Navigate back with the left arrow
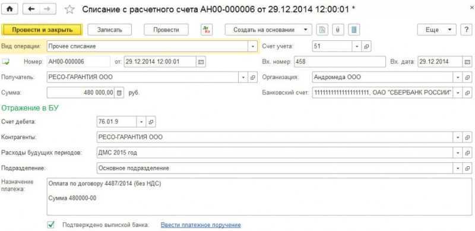 [31, 9]
